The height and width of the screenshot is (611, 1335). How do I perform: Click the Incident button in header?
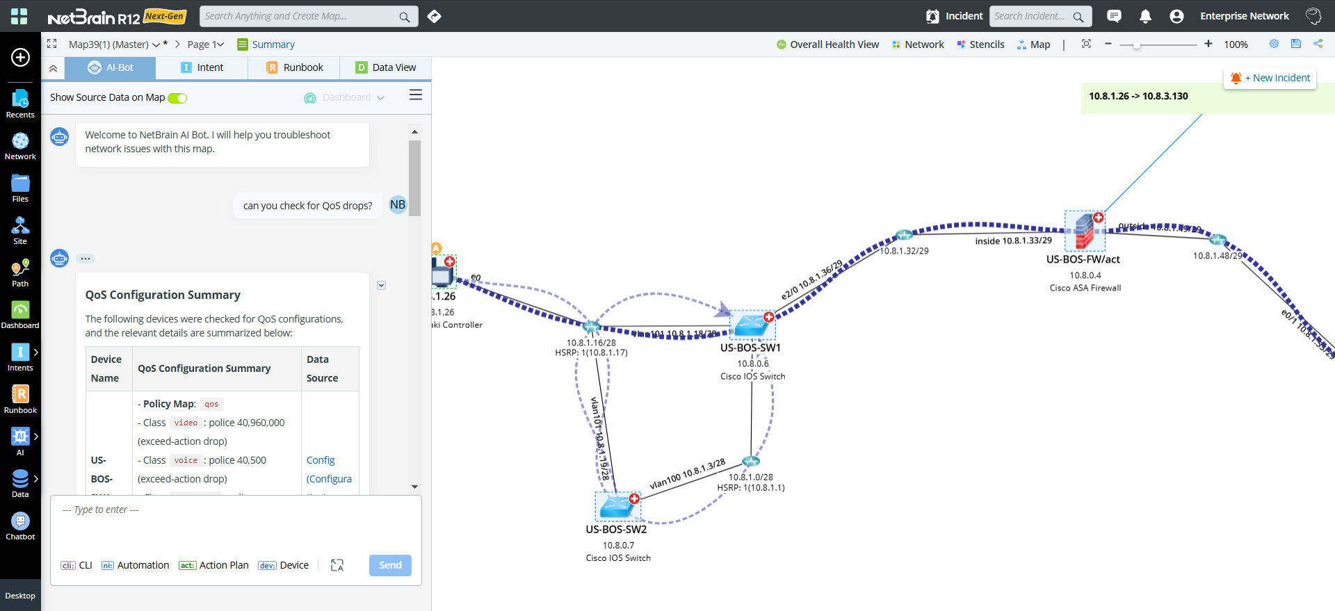pyautogui.click(x=955, y=16)
